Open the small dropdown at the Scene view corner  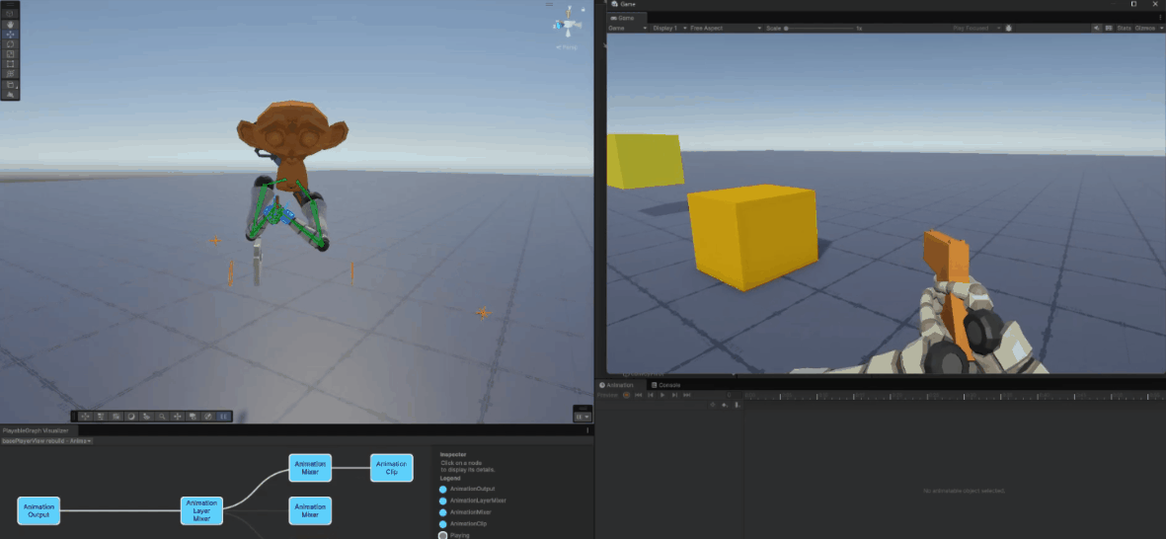pyautogui.click(x=583, y=417)
